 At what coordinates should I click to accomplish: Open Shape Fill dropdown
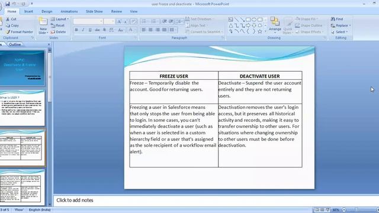307,19
